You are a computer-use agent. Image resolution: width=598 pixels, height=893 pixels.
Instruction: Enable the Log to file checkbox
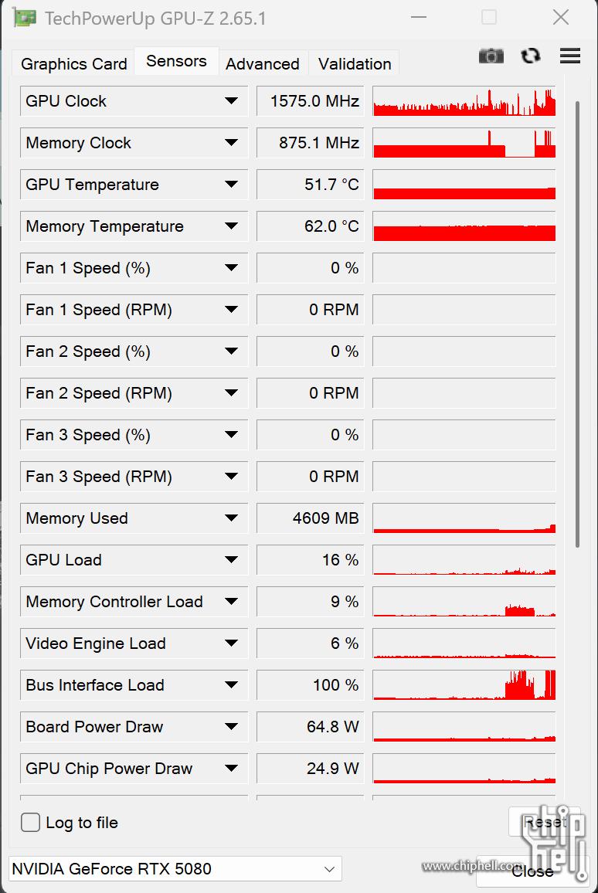tap(30, 823)
